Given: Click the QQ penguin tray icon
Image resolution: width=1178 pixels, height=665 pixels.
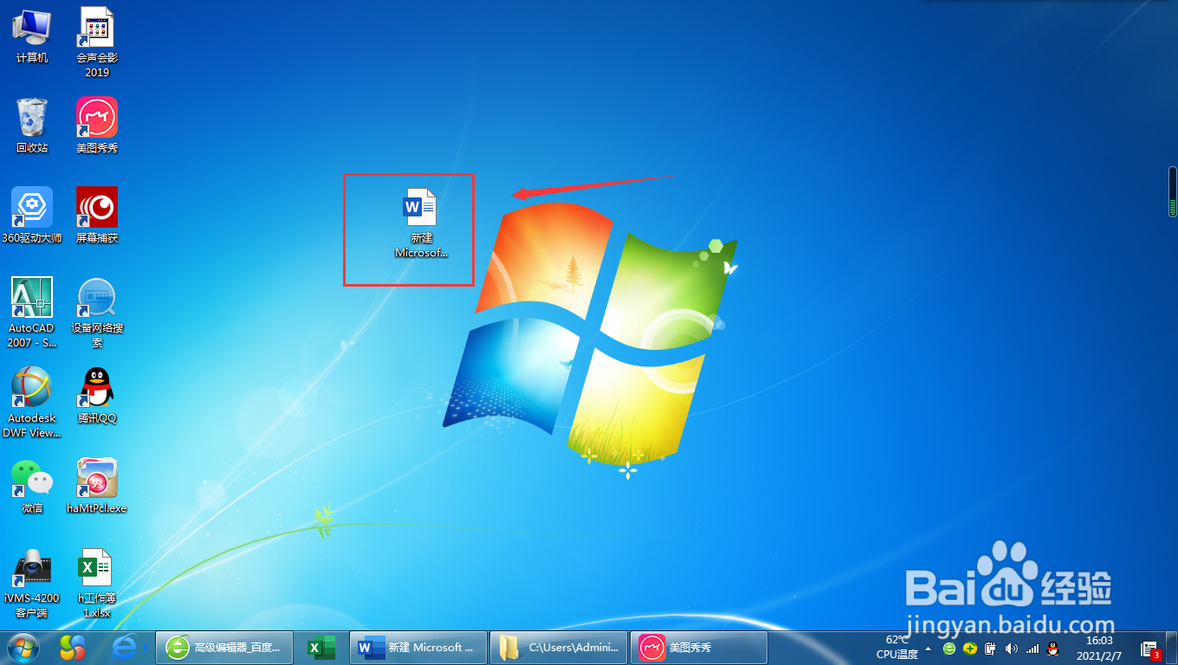Looking at the screenshot, I should point(1053,648).
